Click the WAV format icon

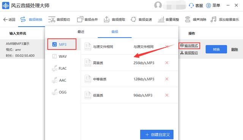tap(54, 56)
